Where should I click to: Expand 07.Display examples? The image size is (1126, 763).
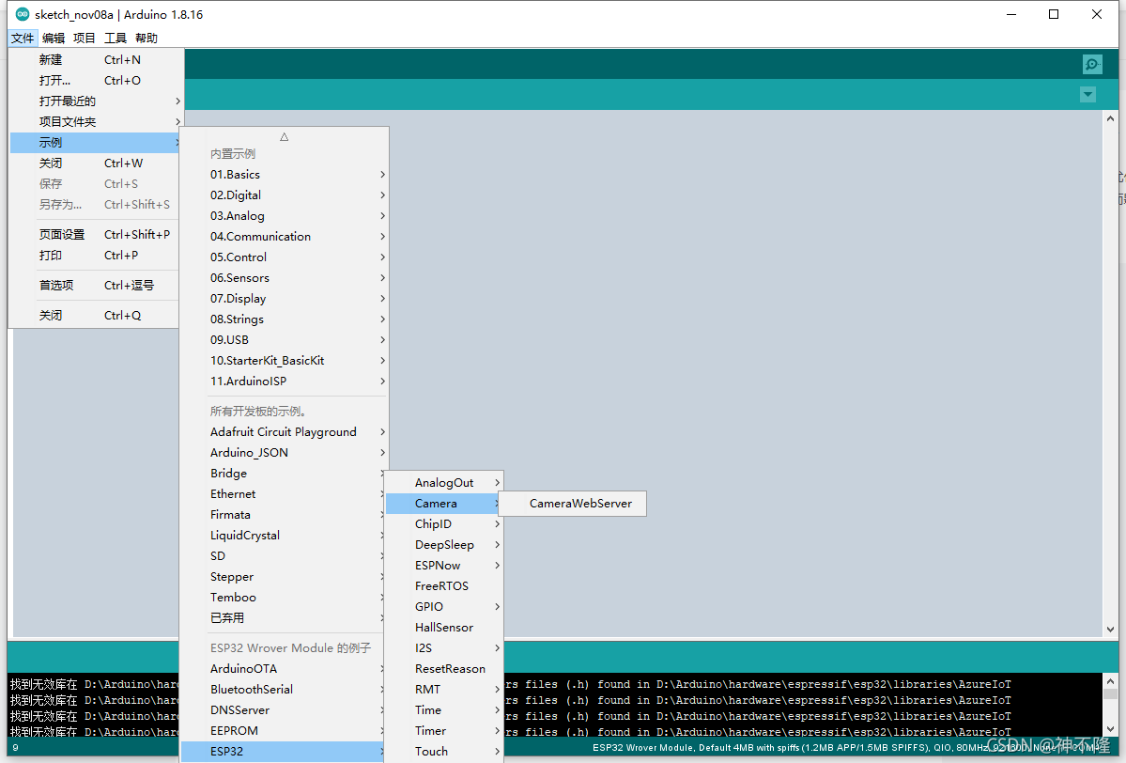[x=284, y=298]
